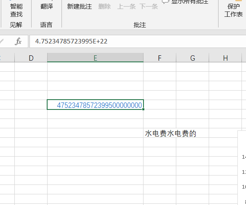The height and width of the screenshot is (205, 246).
Task: Select column G header
Action: coord(192,58)
